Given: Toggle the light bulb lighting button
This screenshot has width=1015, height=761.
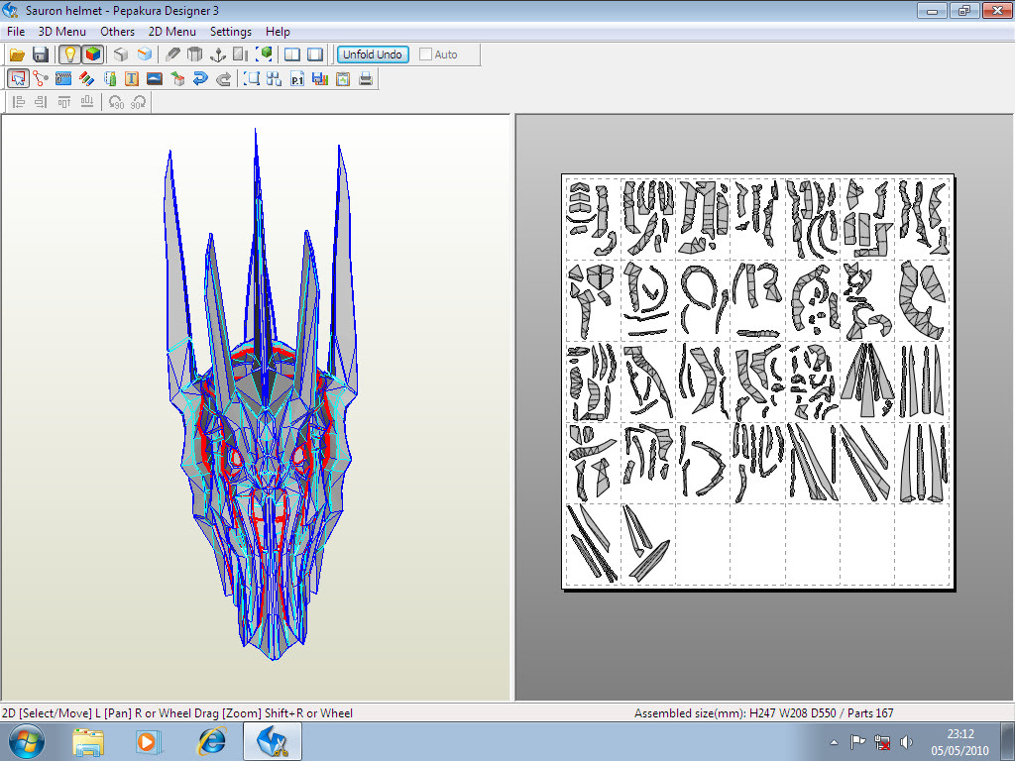Looking at the screenshot, I should (x=69, y=54).
